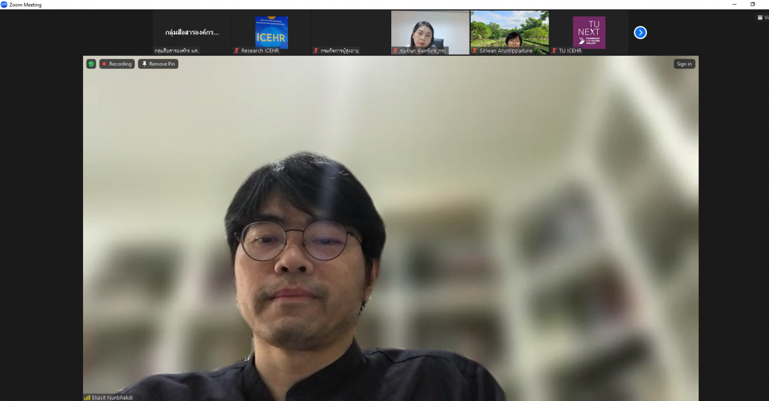Open the View options at top right

pos(763,17)
